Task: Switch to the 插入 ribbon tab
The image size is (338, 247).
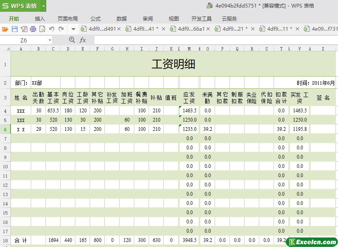Action: (x=40, y=19)
